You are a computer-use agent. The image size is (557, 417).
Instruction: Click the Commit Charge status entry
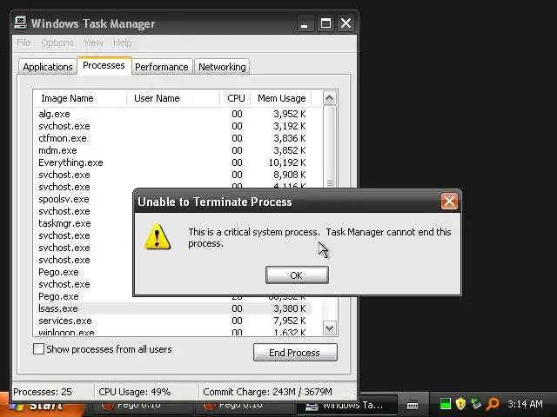[x=267, y=392]
